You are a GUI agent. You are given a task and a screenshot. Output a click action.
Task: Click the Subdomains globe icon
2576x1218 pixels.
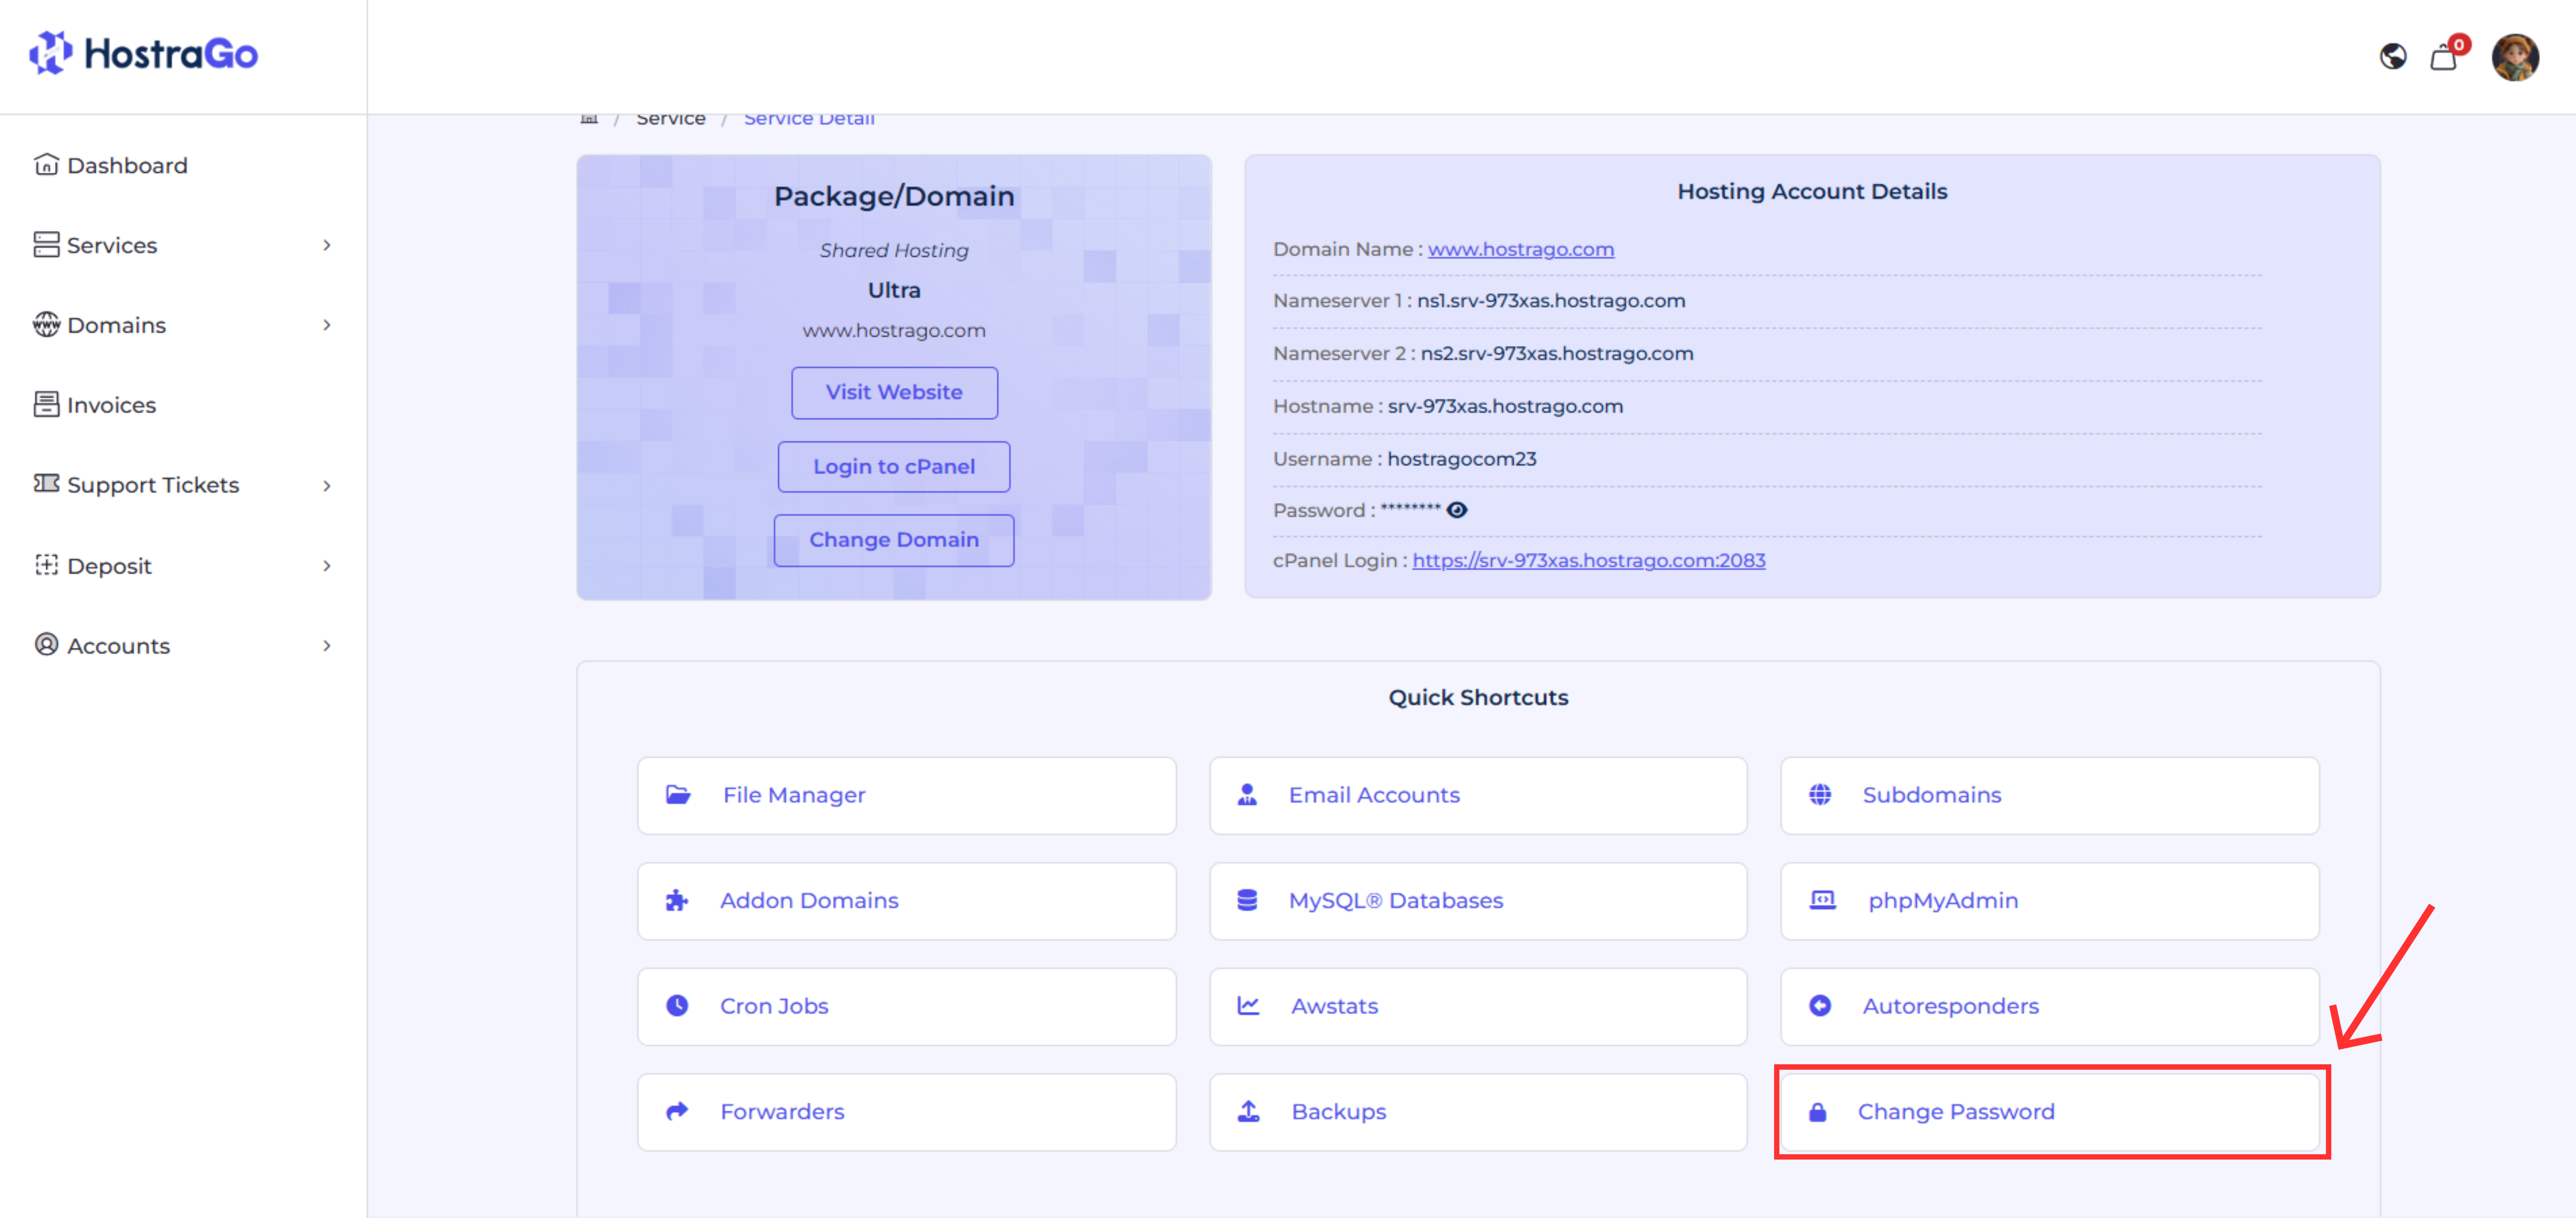click(1820, 795)
